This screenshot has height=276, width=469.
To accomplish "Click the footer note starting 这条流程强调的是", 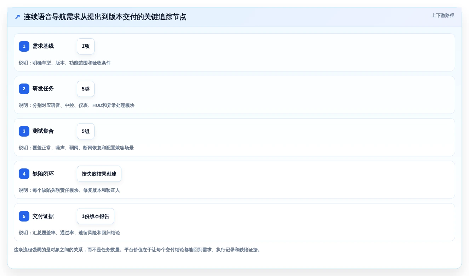I will 138,250.
